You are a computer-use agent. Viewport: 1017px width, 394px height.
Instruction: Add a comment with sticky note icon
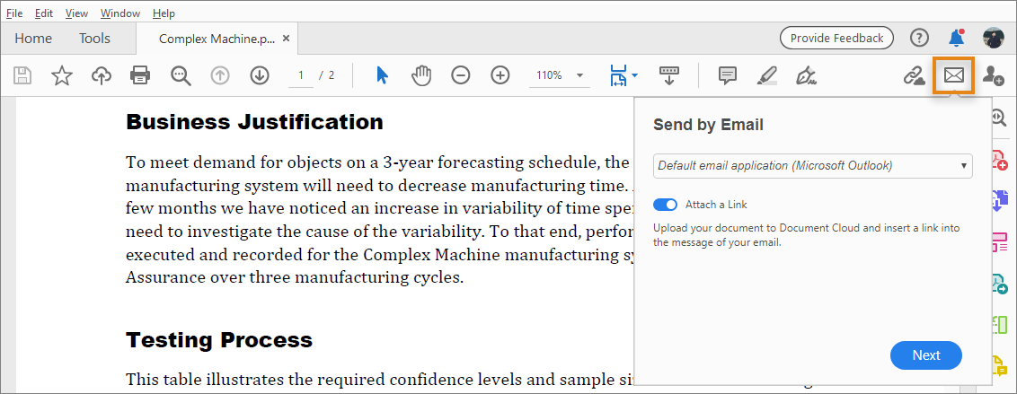[728, 75]
